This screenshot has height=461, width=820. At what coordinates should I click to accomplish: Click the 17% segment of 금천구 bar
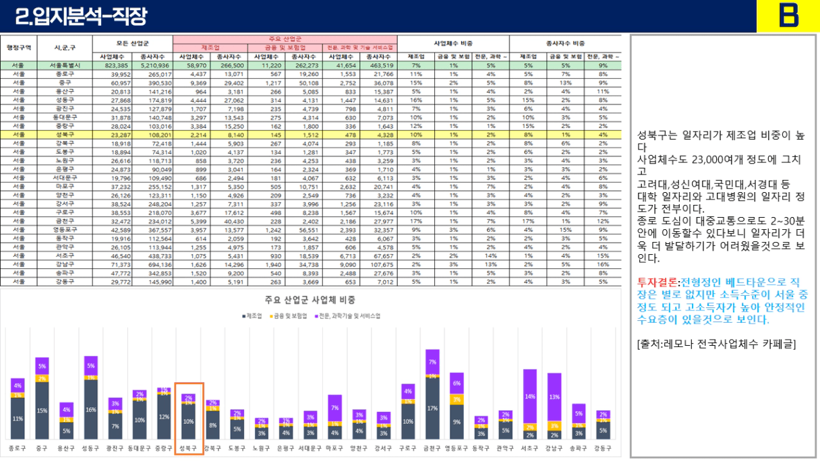click(432, 408)
